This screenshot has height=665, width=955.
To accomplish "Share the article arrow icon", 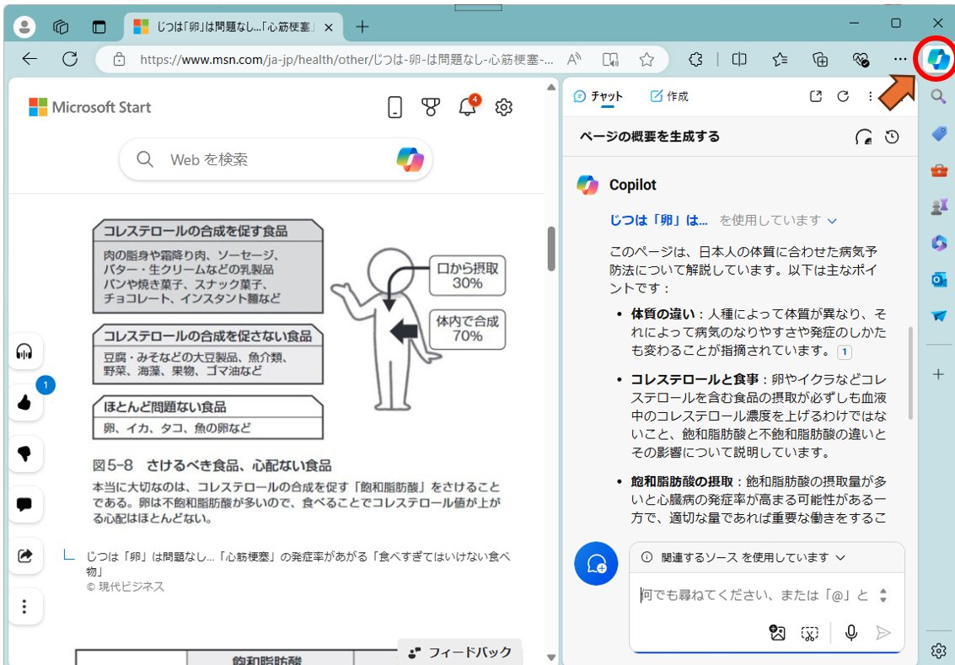I will 24,555.
